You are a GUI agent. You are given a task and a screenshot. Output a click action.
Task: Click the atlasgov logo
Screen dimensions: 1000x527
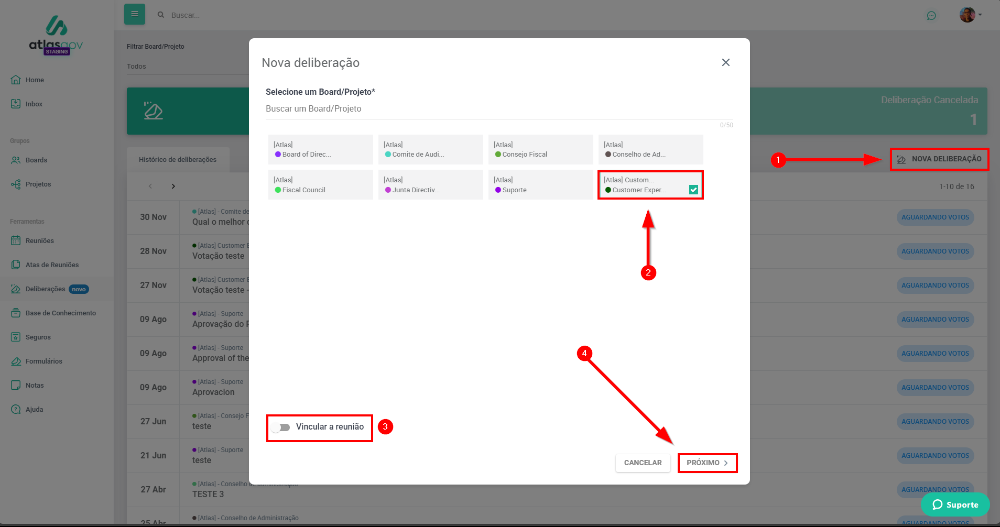click(x=56, y=35)
